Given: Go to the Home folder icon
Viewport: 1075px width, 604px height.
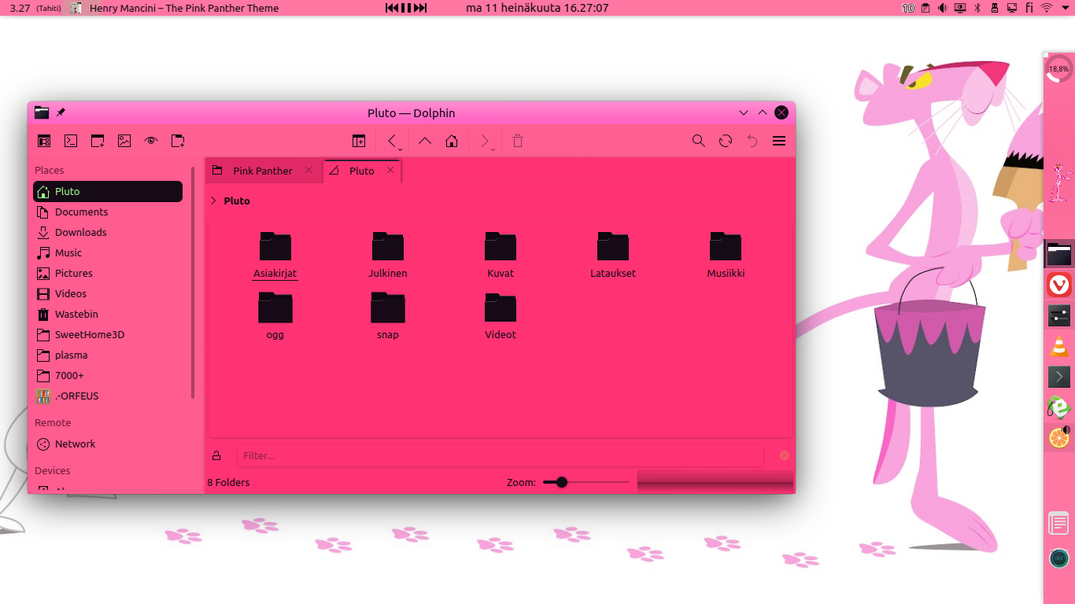Looking at the screenshot, I should tap(452, 142).
